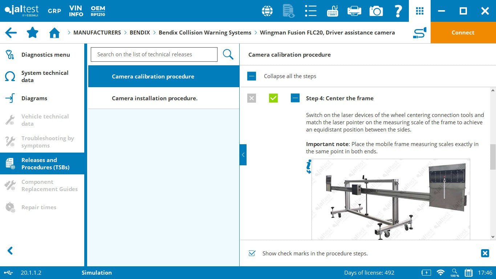Click the printer icon
The height and width of the screenshot is (279, 496).
coord(354,11)
